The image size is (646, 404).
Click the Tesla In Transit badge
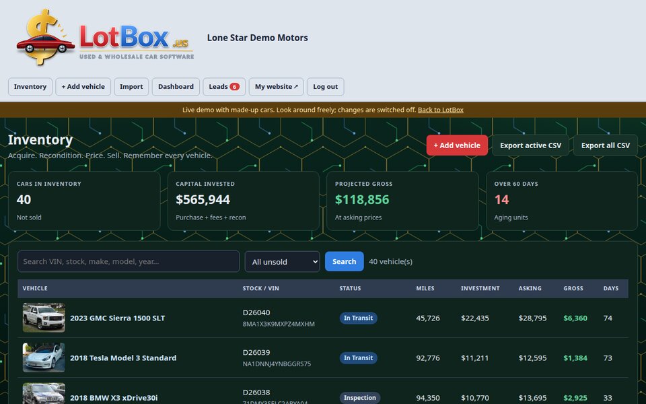coord(359,358)
